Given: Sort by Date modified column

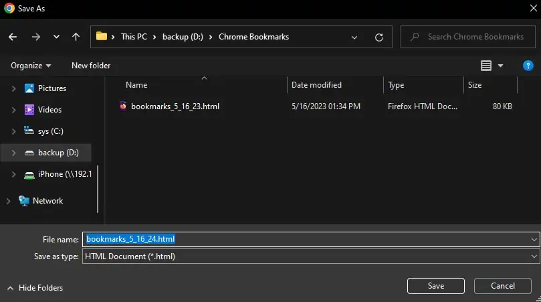Looking at the screenshot, I should [316, 85].
